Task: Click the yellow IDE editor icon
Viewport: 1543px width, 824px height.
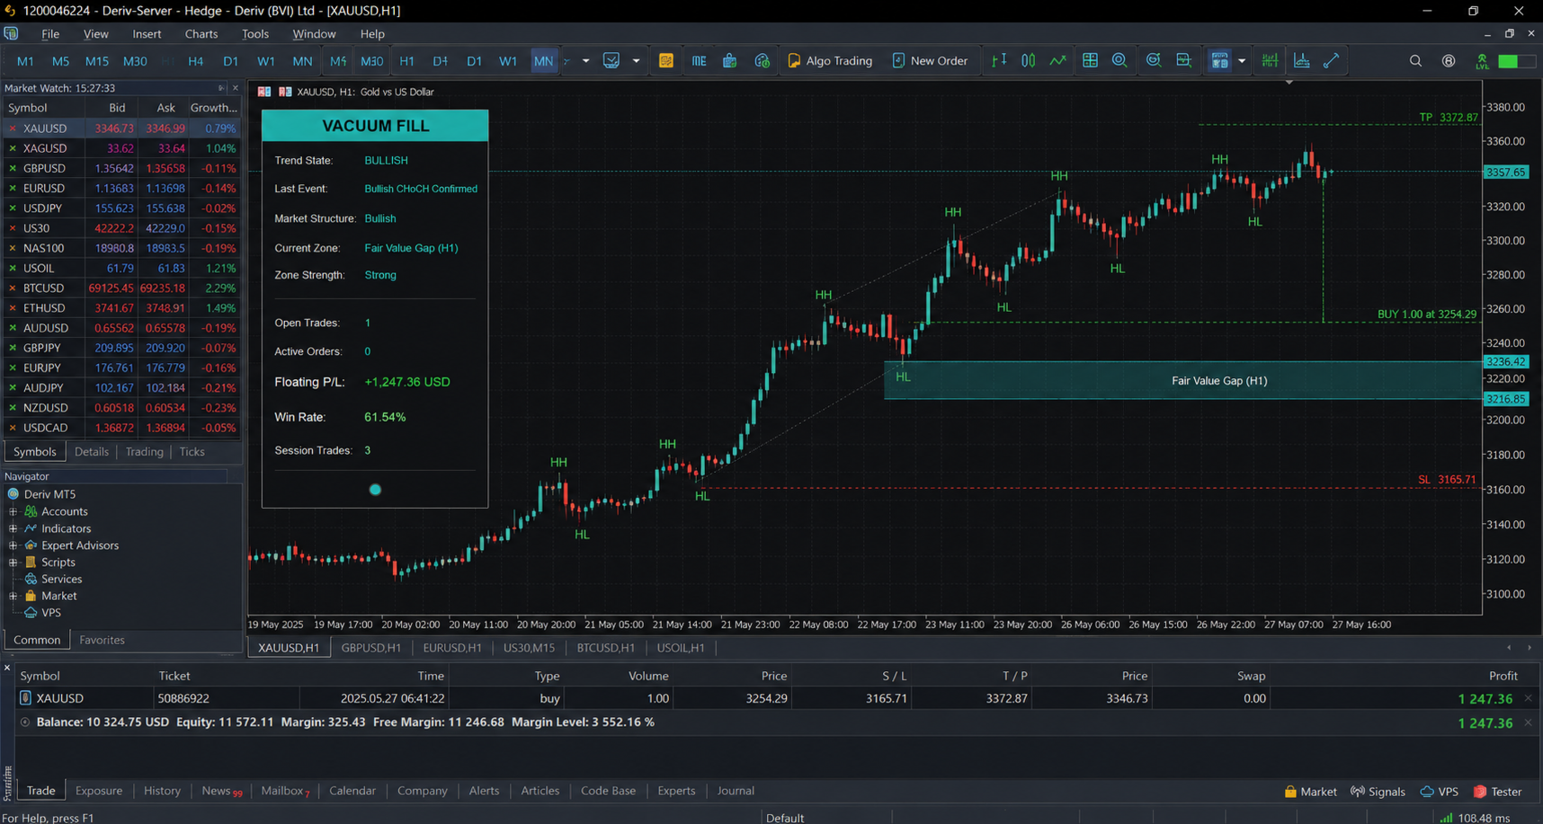Action: coord(666,60)
